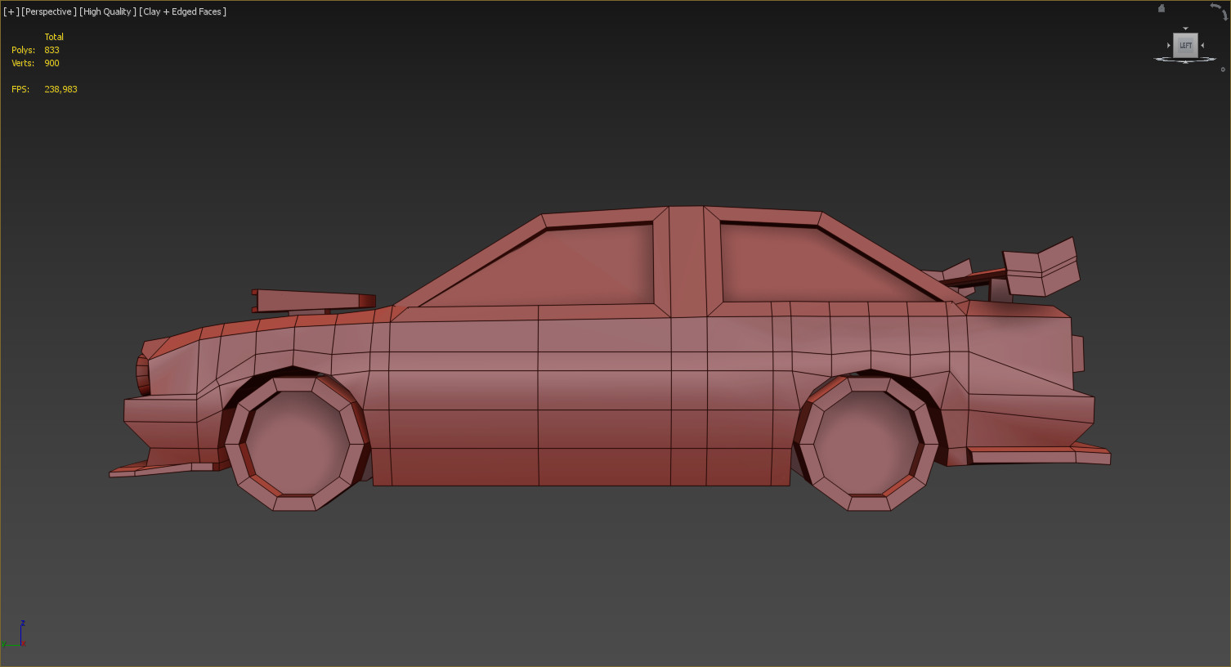Click the ViewCube roll arrow pointing down
The height and width of the screenshot is (667, 1231).
coord(1224,15)
